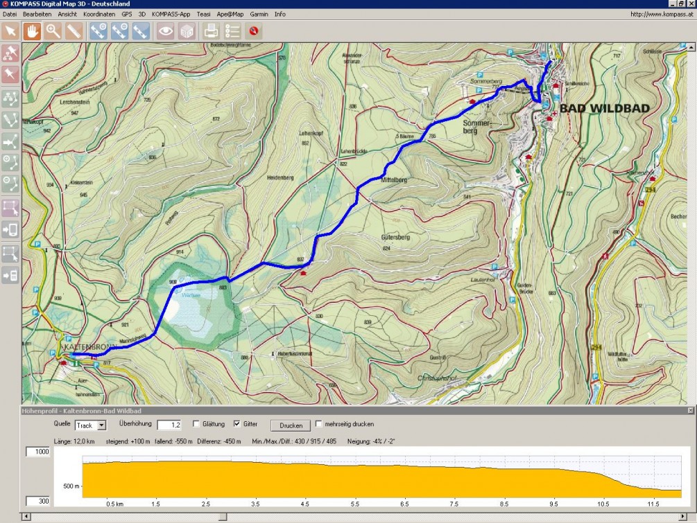Viewport: 697px width, 523px height.
Task: Open the list overview icon
Action: point(232,31)
